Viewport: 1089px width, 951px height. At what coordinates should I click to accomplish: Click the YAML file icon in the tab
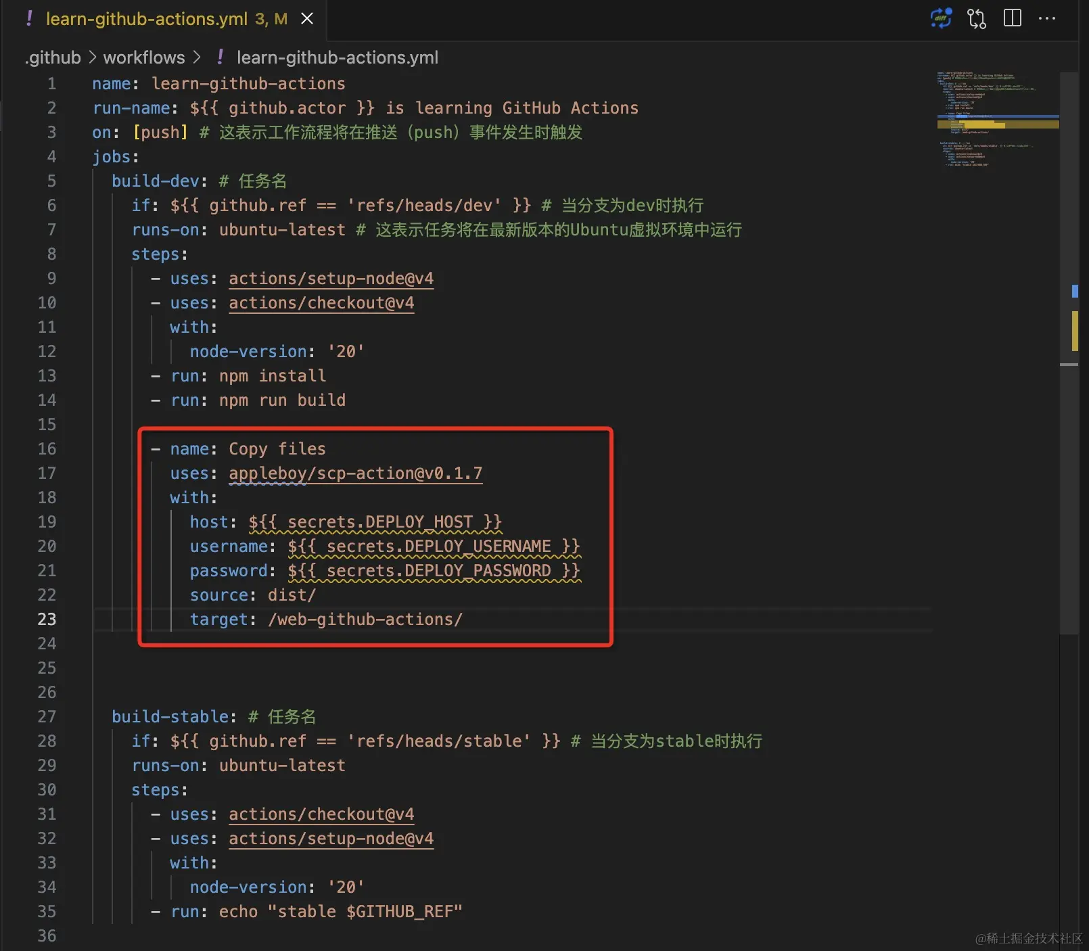[x=29, y=19]
